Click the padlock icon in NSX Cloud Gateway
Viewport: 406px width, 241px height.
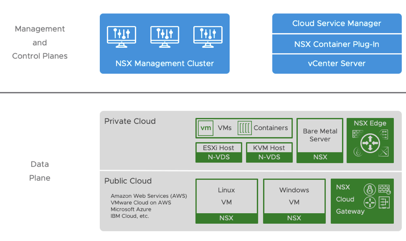(x=370, y=189)
